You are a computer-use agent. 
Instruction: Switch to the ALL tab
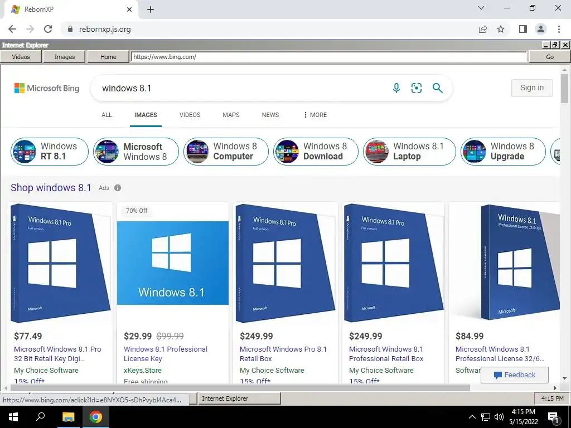[x=107, y=115]
